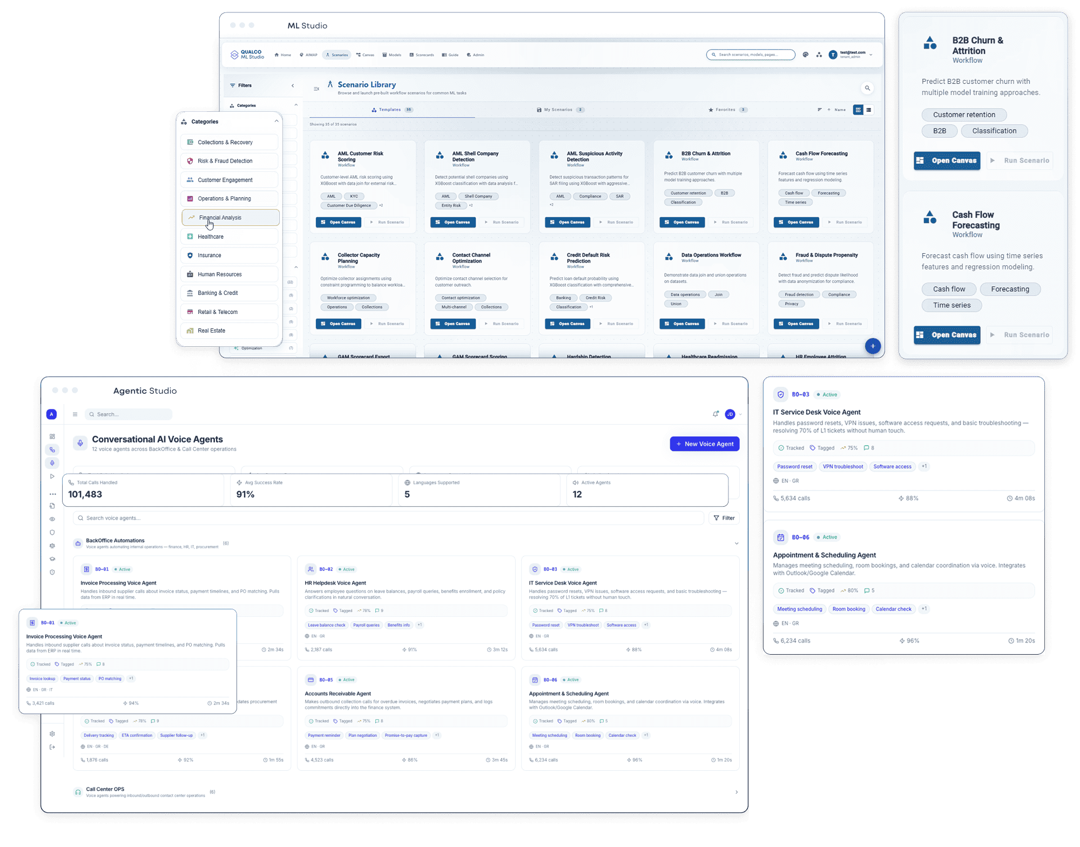
Task: Click the dashboard grid icon in Agentic sidebar
Action: point(52,436)
